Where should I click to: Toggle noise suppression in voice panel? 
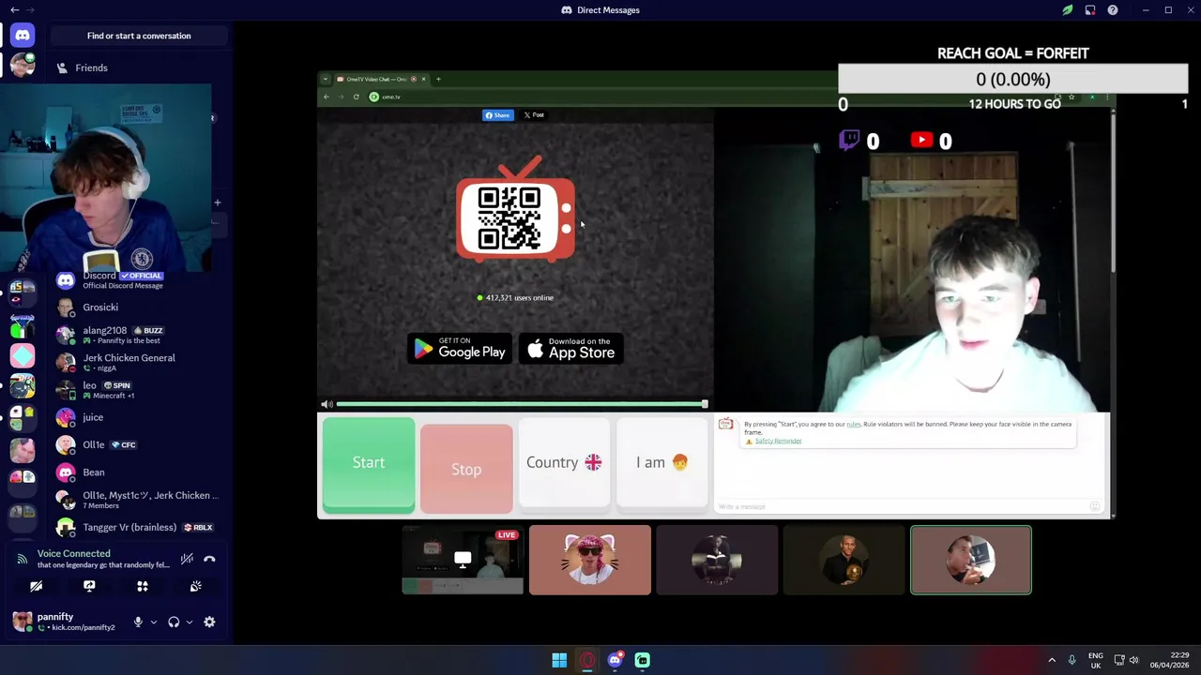pyautogui.click(x=187, y=559)
